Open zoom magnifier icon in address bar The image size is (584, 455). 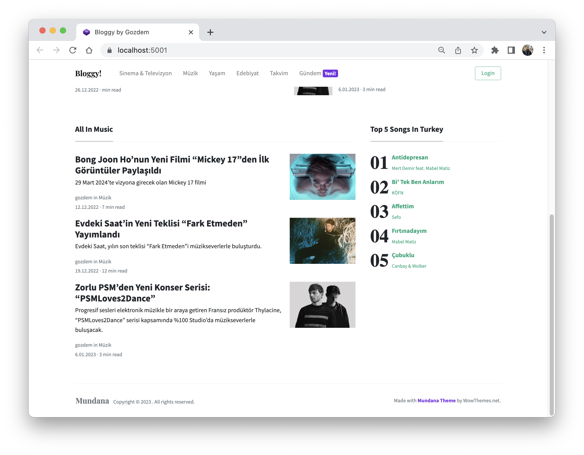pyautogui.click(x=441, y=50)
